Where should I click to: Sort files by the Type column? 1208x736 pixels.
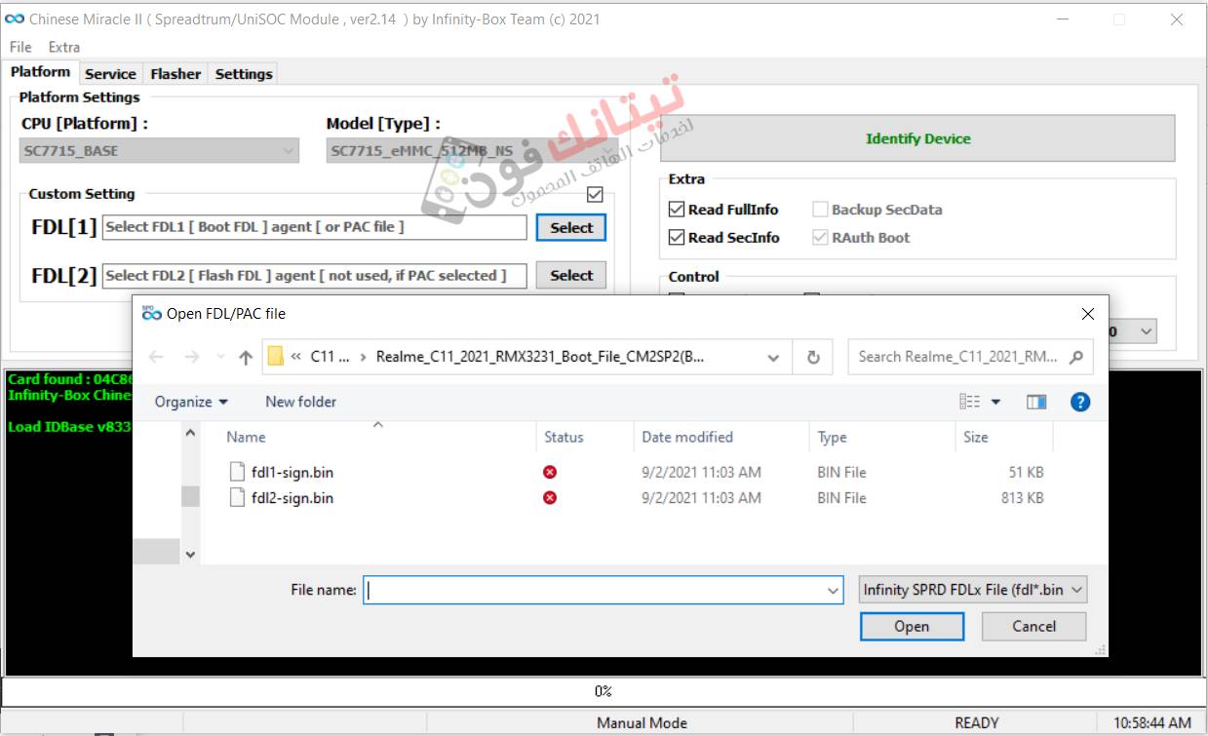pos(832,437)
